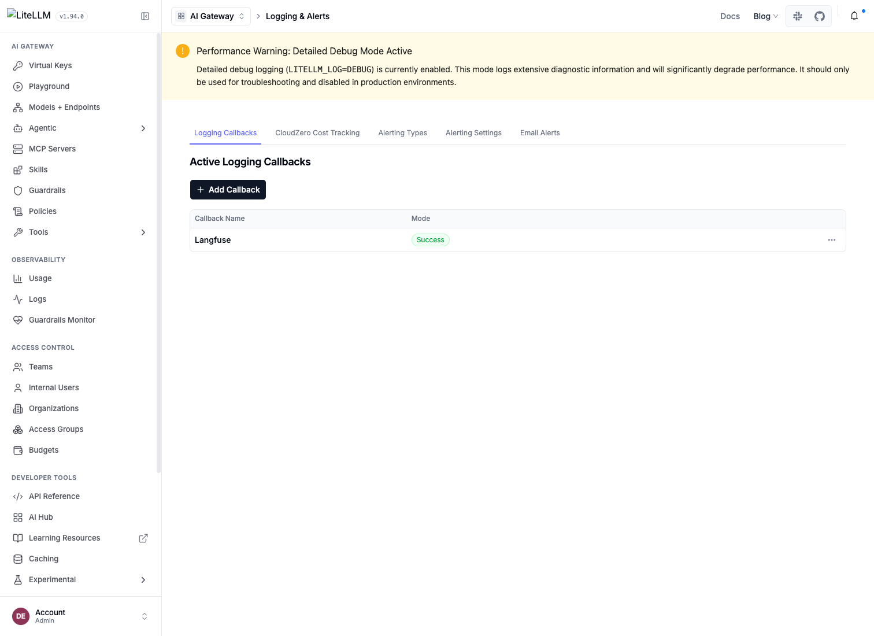874x636 pixels.
Task: Click the performance warning exclamation icon
Action: [x=183, y=51]
